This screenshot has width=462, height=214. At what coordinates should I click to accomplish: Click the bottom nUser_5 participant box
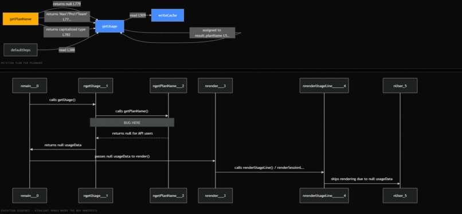pyautogui.click(x=400, y=196)
